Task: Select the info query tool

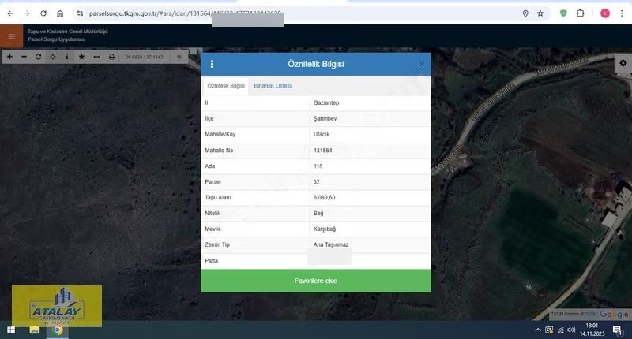Action: pyautogui.click(x=66, y=57)
